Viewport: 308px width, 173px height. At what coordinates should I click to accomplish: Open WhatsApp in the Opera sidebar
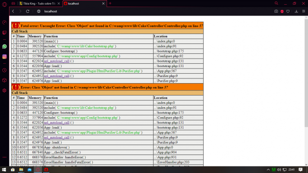tap(4, 46)
